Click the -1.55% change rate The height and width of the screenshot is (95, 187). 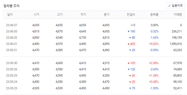pos(154,88)
